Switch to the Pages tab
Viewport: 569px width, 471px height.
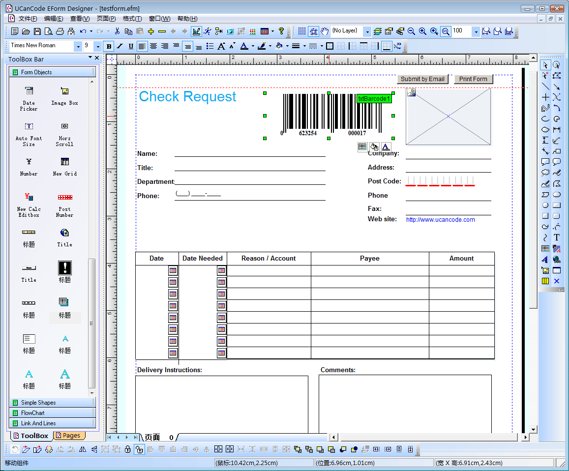[68, 436]
